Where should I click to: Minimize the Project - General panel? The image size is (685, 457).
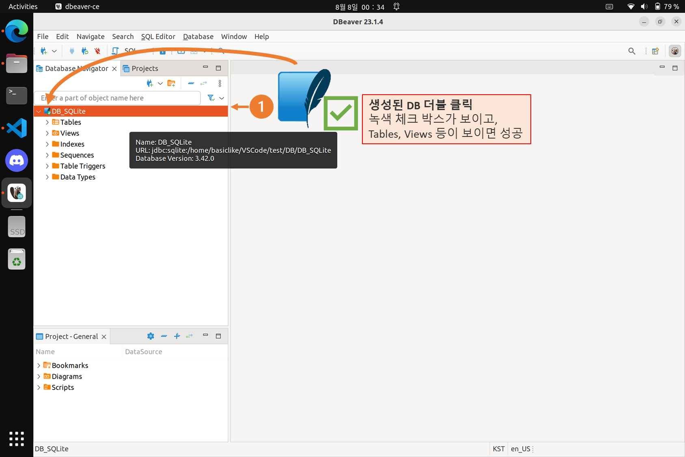pos(205,336)
